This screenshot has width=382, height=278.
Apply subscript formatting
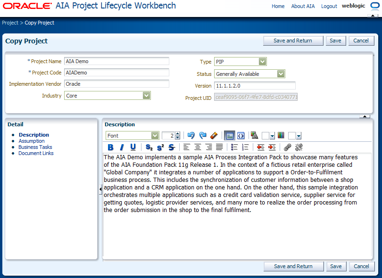coord(149,147)
